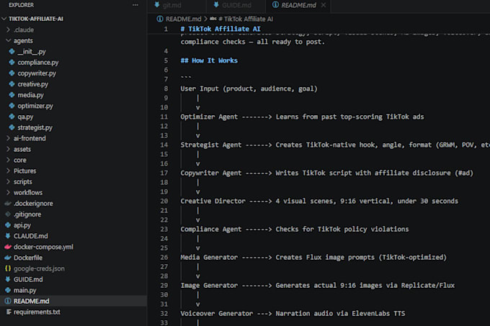This screenshot has width=490, height=326.
Task: Expand the Pictures folder
Action: click(9, 171)
